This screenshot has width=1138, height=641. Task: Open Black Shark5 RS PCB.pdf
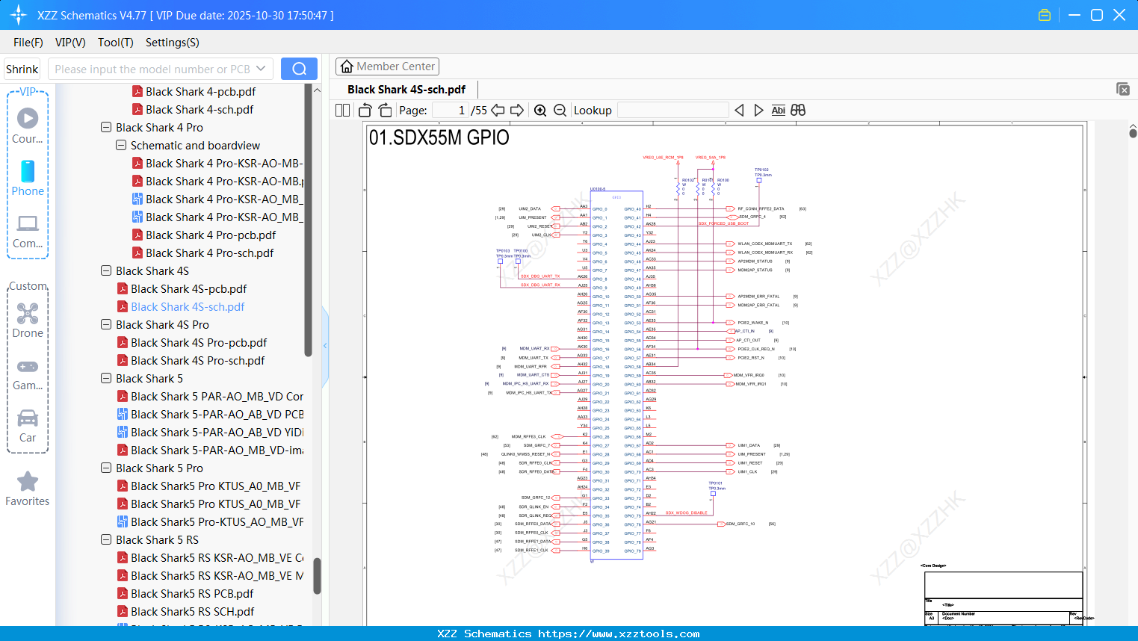point(192,593)
